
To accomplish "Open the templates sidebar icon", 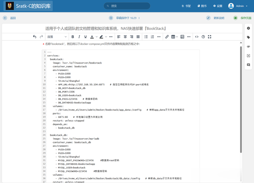I will [x=248, y=56].
